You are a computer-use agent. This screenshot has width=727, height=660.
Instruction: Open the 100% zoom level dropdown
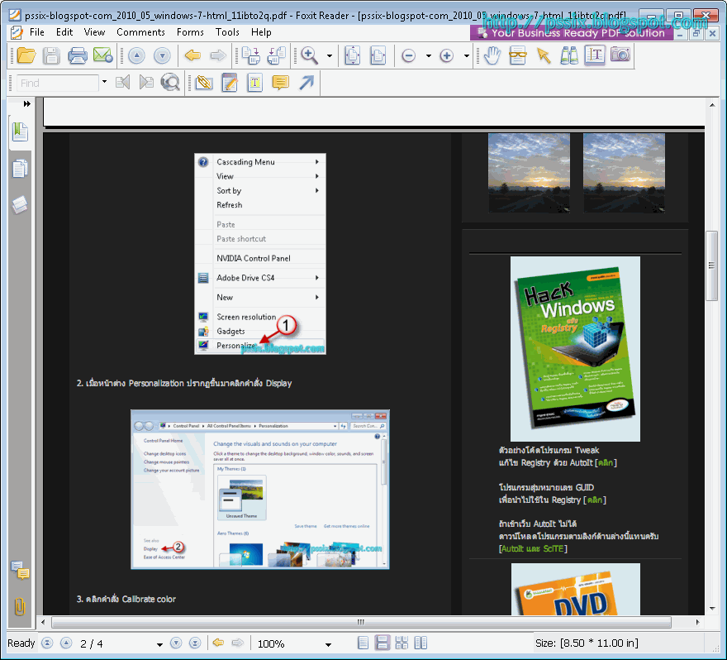[328, 644]
